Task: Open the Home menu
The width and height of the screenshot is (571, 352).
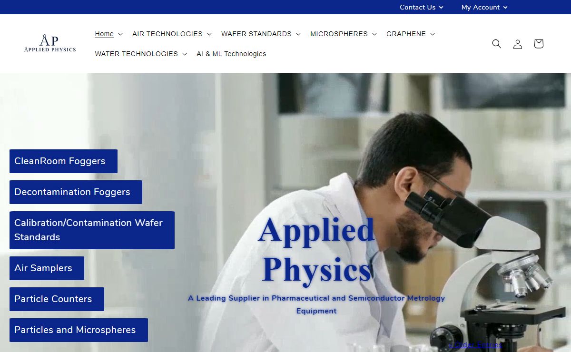Action: pyautogui.click(x=108, y=34)
